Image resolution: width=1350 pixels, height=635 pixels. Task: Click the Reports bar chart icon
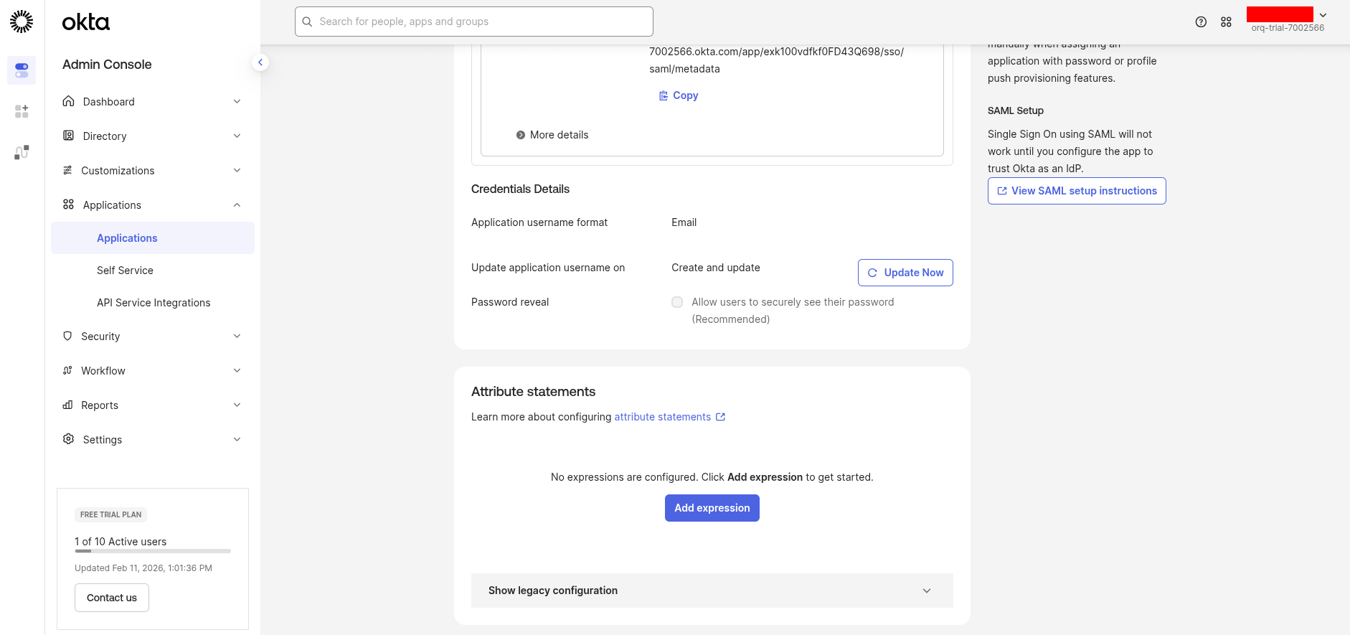[67, 405]
